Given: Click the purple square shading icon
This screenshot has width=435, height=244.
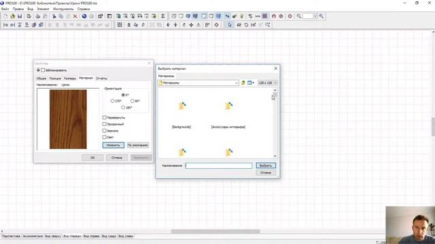Looking at the screenshot, I should click(264, 16).
